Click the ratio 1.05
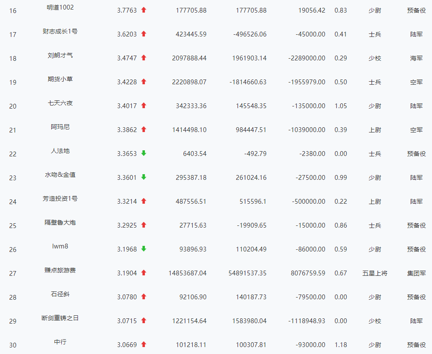Viewport: 432px width, 354px height. 341,106
